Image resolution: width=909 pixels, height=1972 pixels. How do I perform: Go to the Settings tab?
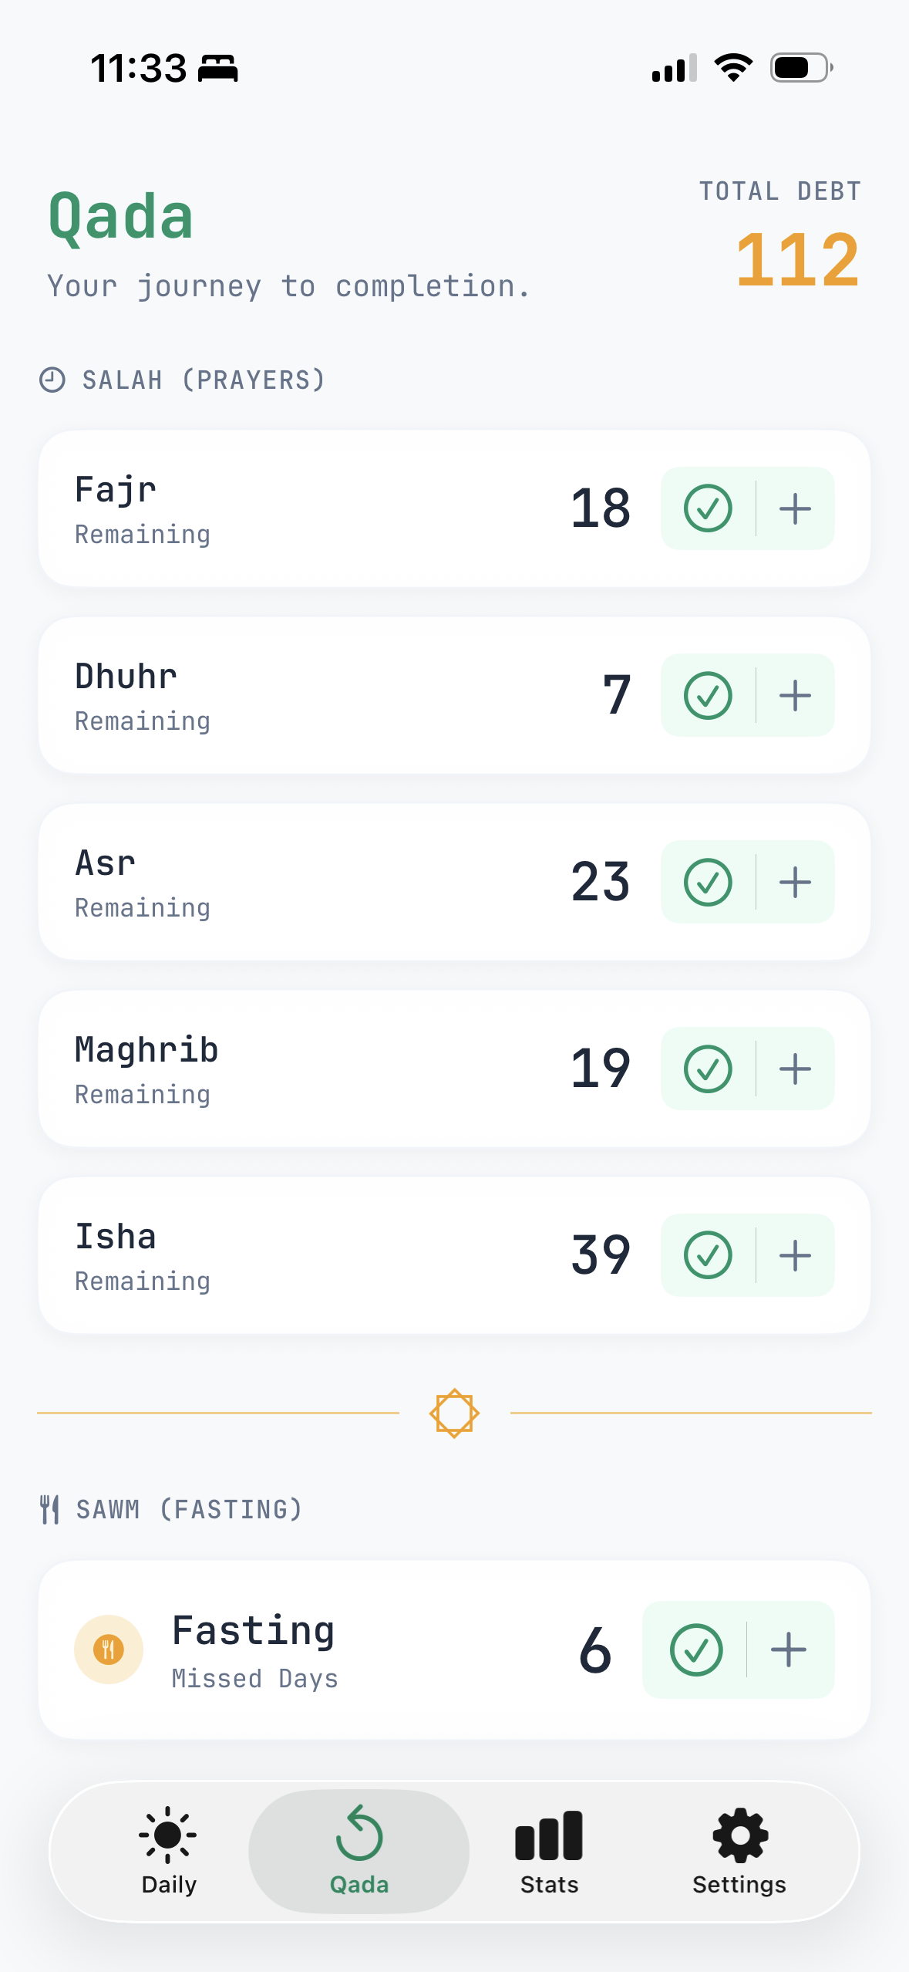point(739,1850)
